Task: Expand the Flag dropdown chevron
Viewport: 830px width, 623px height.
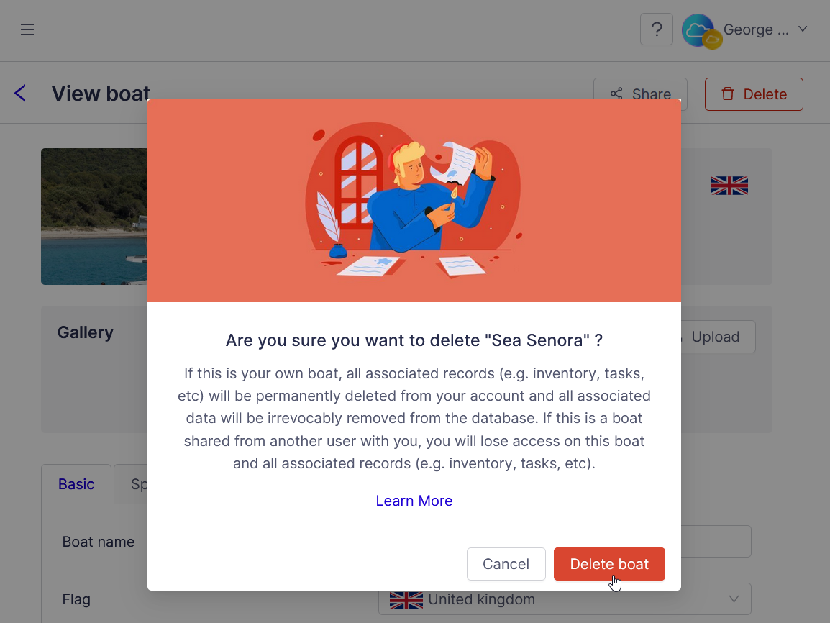Action: coord(734,599)
